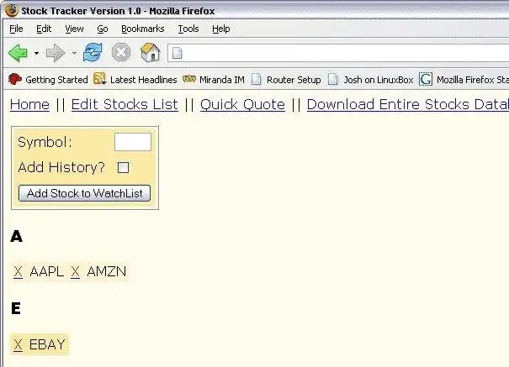The height and width of the screenshot is (367, 509).
Task: Click the Symbol text field
Action: (x=133, y=142)
